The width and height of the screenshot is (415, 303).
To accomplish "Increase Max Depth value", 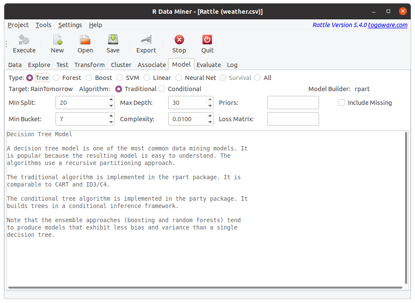I will (x=210, y=99).
